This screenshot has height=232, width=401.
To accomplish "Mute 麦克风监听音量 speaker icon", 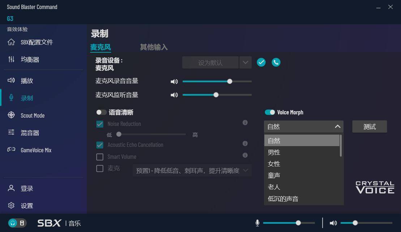I will point(174,95).
